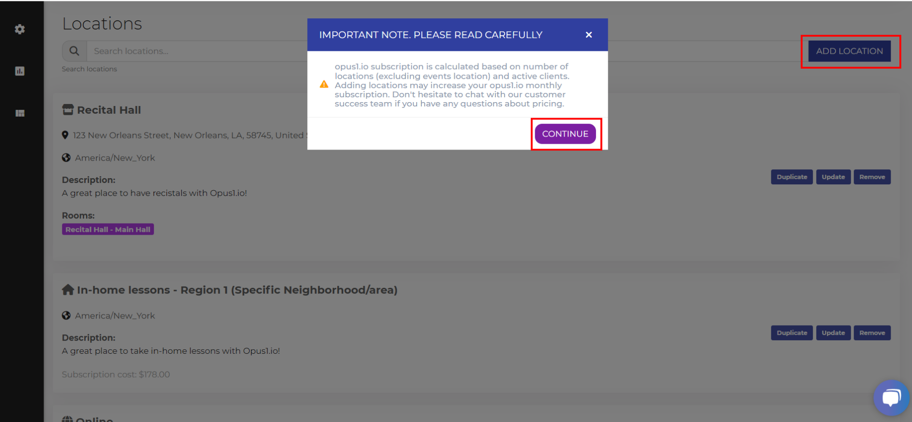Click the magnifying glass search icon
The width and height of the screenshot is (912, 422).
click(74, 51)
